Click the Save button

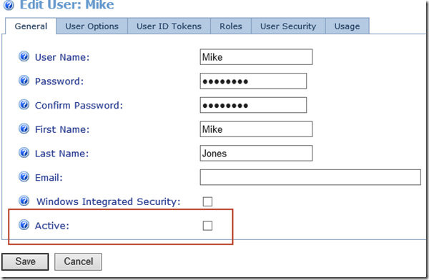pos(25,261)
